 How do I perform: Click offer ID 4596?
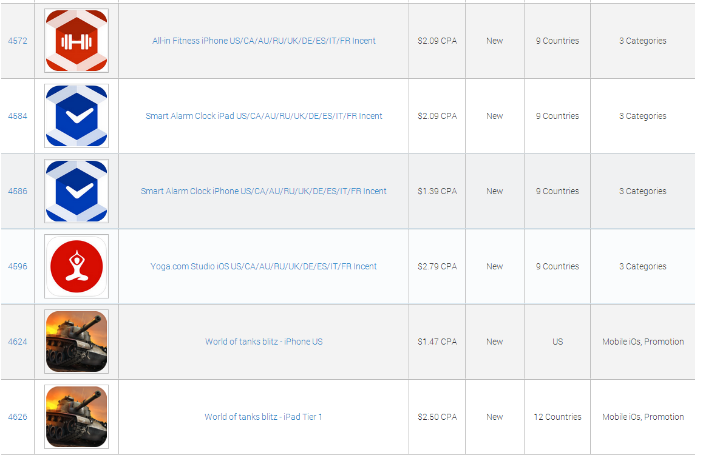click(x=18, y=266)
